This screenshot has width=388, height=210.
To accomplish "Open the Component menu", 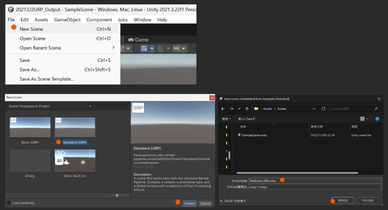I will tap(99, 20).
